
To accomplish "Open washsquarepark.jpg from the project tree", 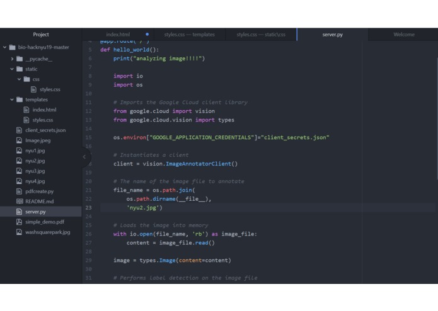I will click(47, 232).
